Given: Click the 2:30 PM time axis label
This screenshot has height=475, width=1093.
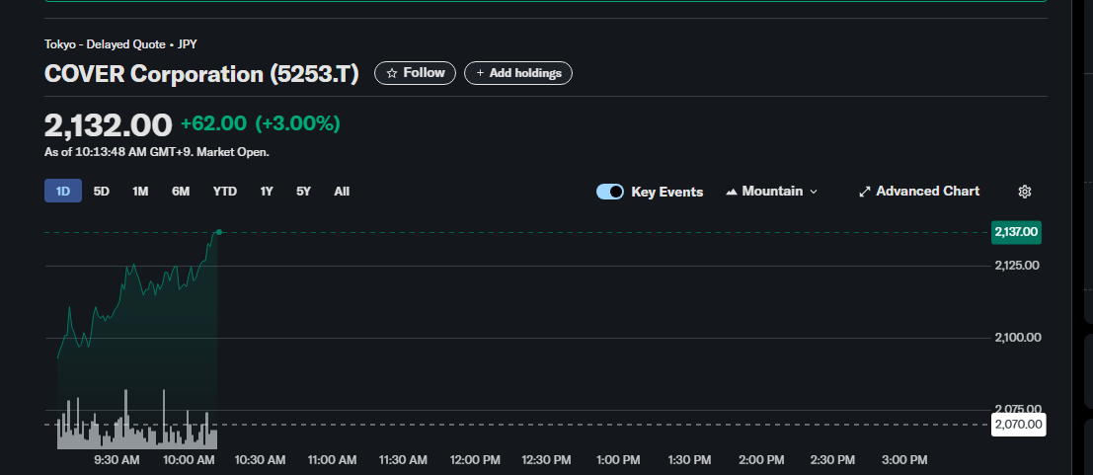Looking at the screenshot, I should pyautogui.click(x=832, y=460).
